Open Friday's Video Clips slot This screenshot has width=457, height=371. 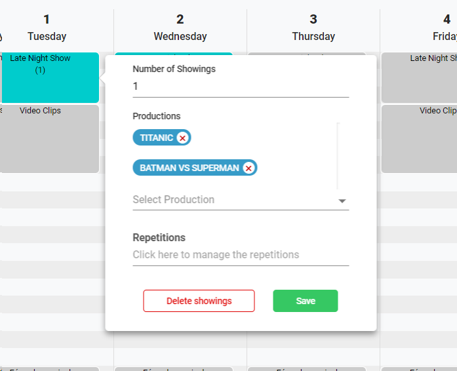click(420, 138)
